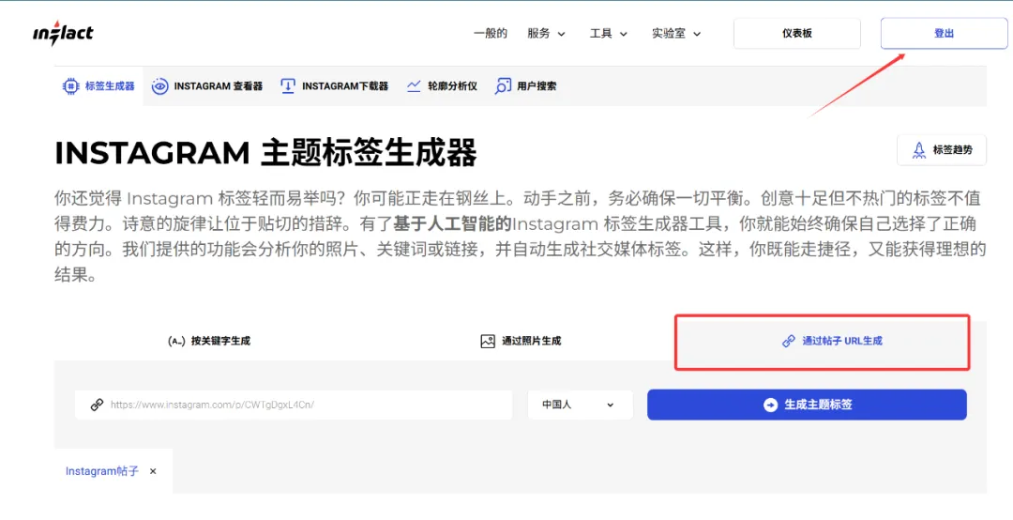Open the 轮廓分析仪 tab
1013x520 pixels.
[x=442, y=86]
